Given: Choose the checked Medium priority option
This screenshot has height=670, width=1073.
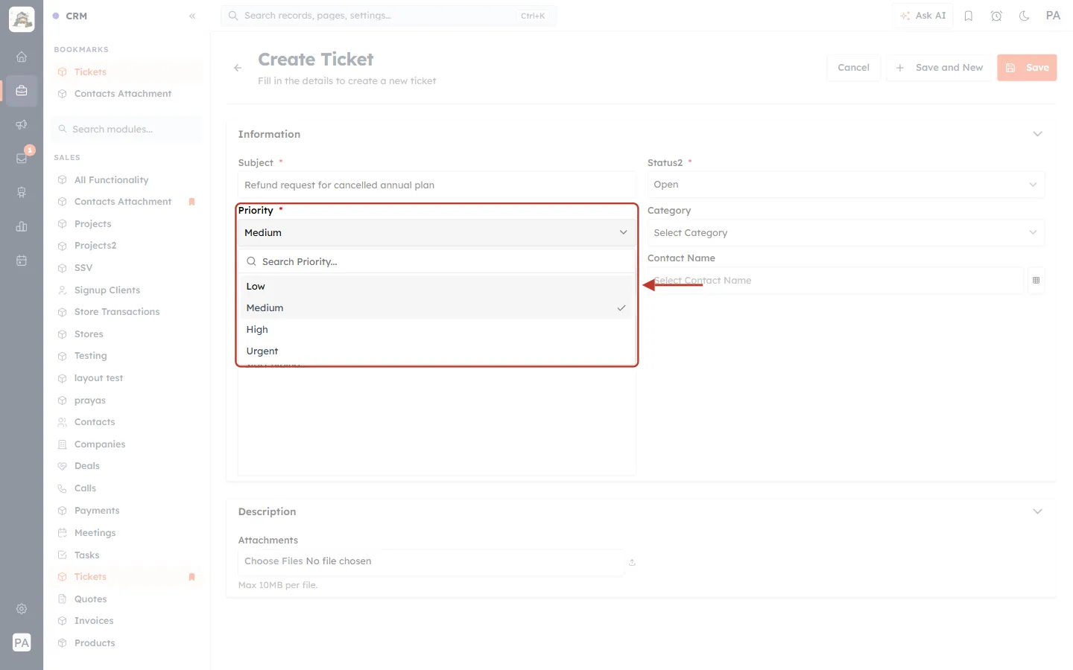Looking at the screenshot, I should tap(437, 308).
